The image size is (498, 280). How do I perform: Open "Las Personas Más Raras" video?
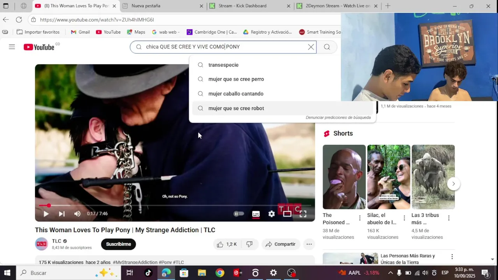(x=408, y=259)
